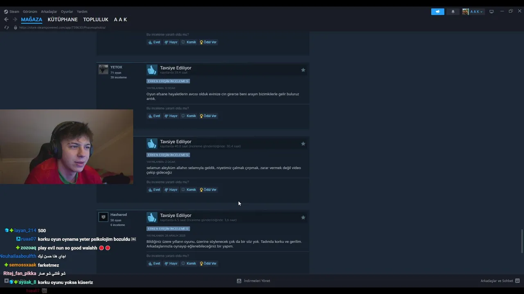The image size is (524, 294).
Task: Switch to the KÜTÜPHANE tab
Action: 63,20
